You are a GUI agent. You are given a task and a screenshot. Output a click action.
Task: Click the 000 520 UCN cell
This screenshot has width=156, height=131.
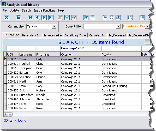coord(13,73)
